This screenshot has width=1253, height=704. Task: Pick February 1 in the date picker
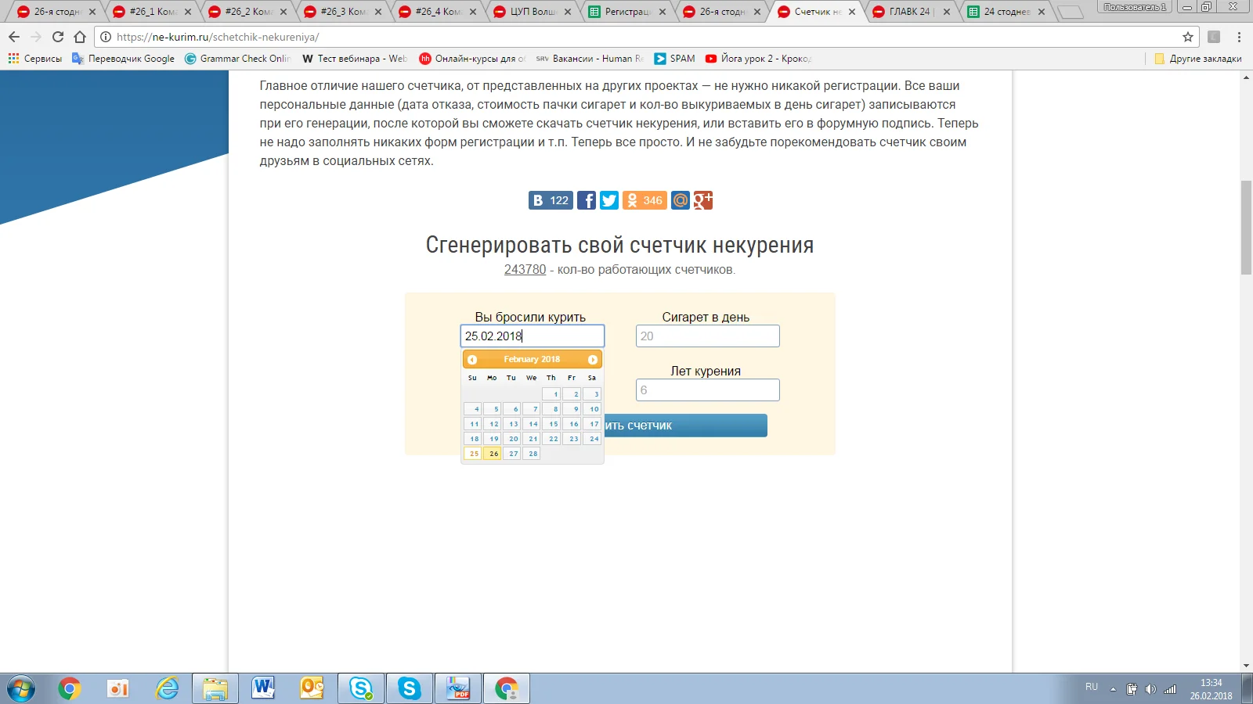point(552,394)
